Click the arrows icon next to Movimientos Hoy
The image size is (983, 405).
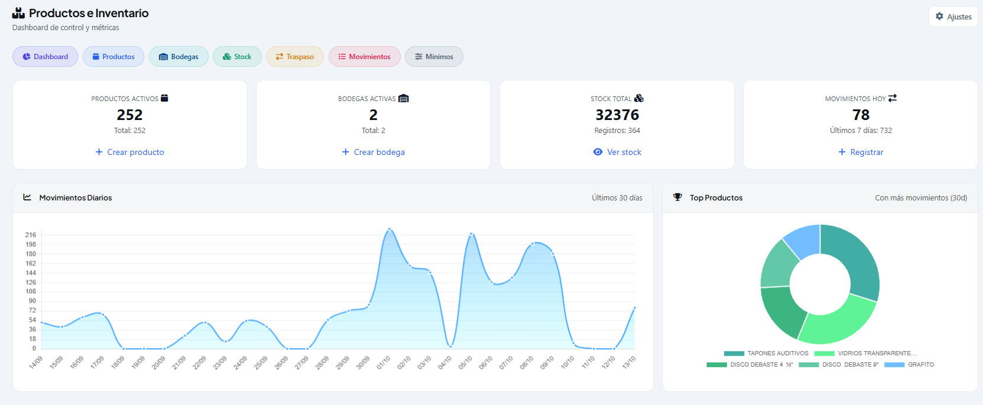click(x=893, y=98)
